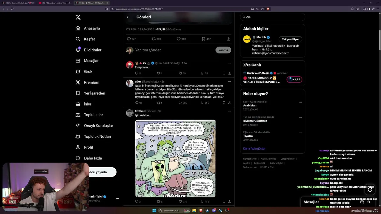Open the Windows Start menu
Viewport: 381px width, 214px height.
point(154,210)
